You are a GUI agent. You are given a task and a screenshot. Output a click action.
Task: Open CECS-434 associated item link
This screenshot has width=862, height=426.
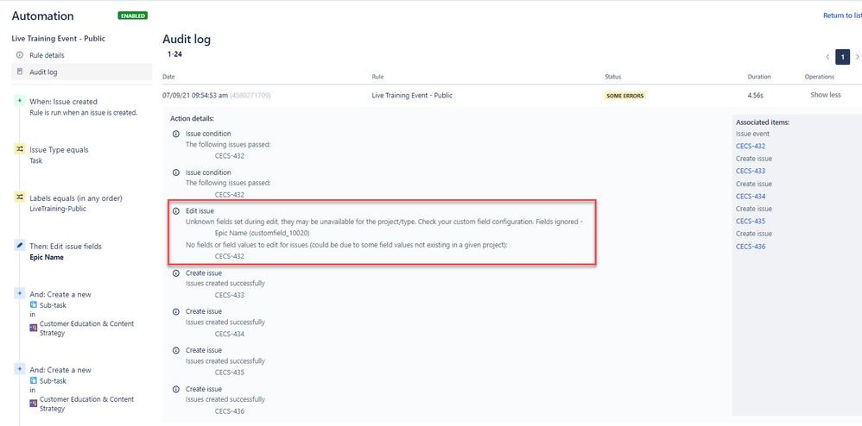tap(751, 196)
